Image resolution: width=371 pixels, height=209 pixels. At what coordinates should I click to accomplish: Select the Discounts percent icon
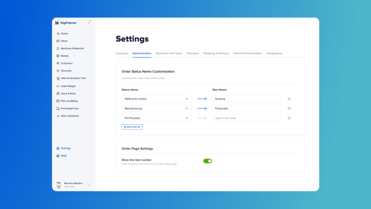tap(58, 71)
